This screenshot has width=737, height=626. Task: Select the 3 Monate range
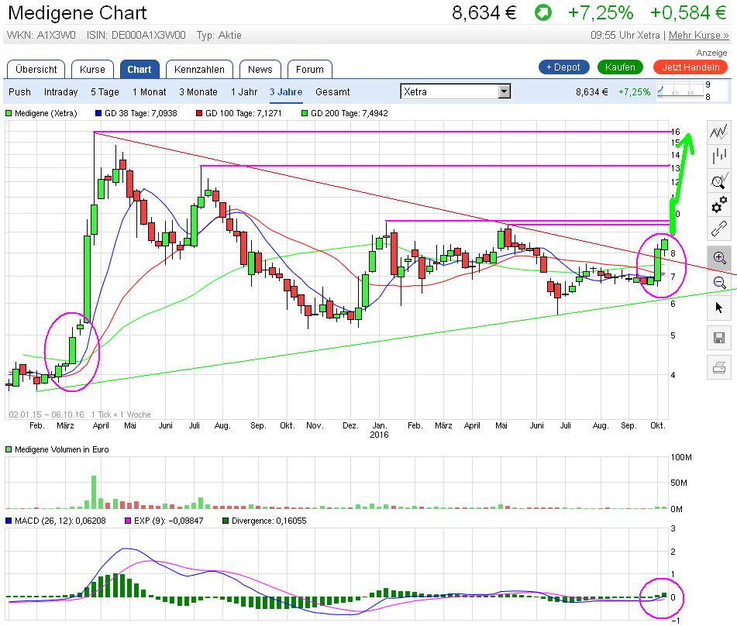[198, 92]
